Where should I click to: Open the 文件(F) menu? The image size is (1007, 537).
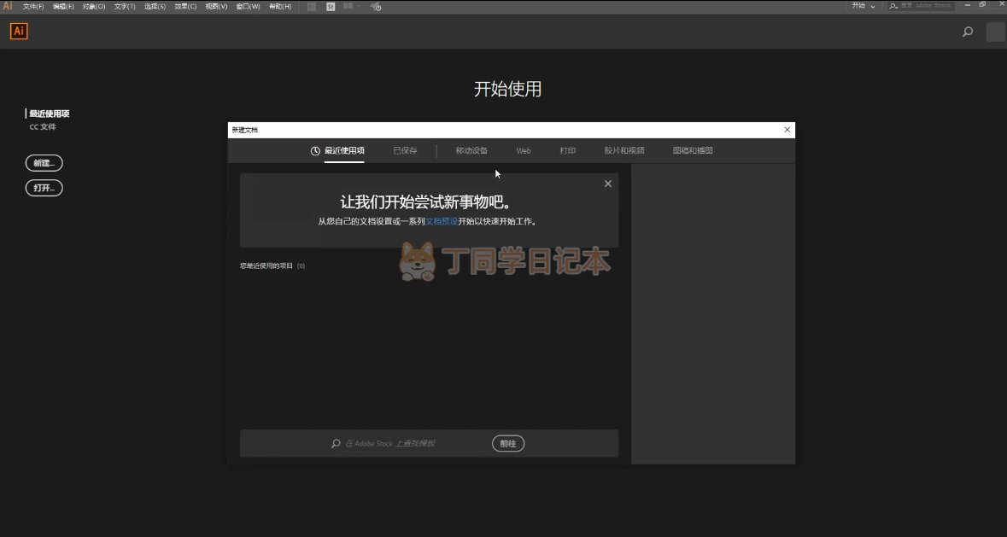pos(33,6)
